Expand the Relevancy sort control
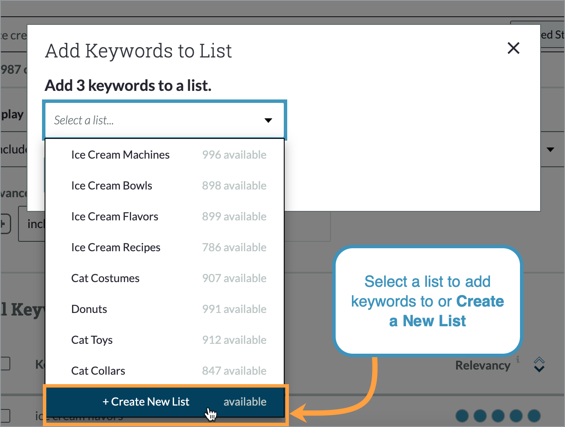This screenshot has width=565, height=427. pos(539,365)
